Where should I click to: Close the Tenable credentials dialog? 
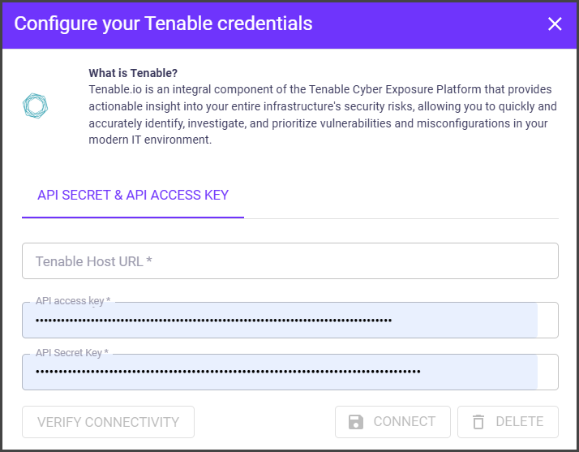click(x=555, y=24)
